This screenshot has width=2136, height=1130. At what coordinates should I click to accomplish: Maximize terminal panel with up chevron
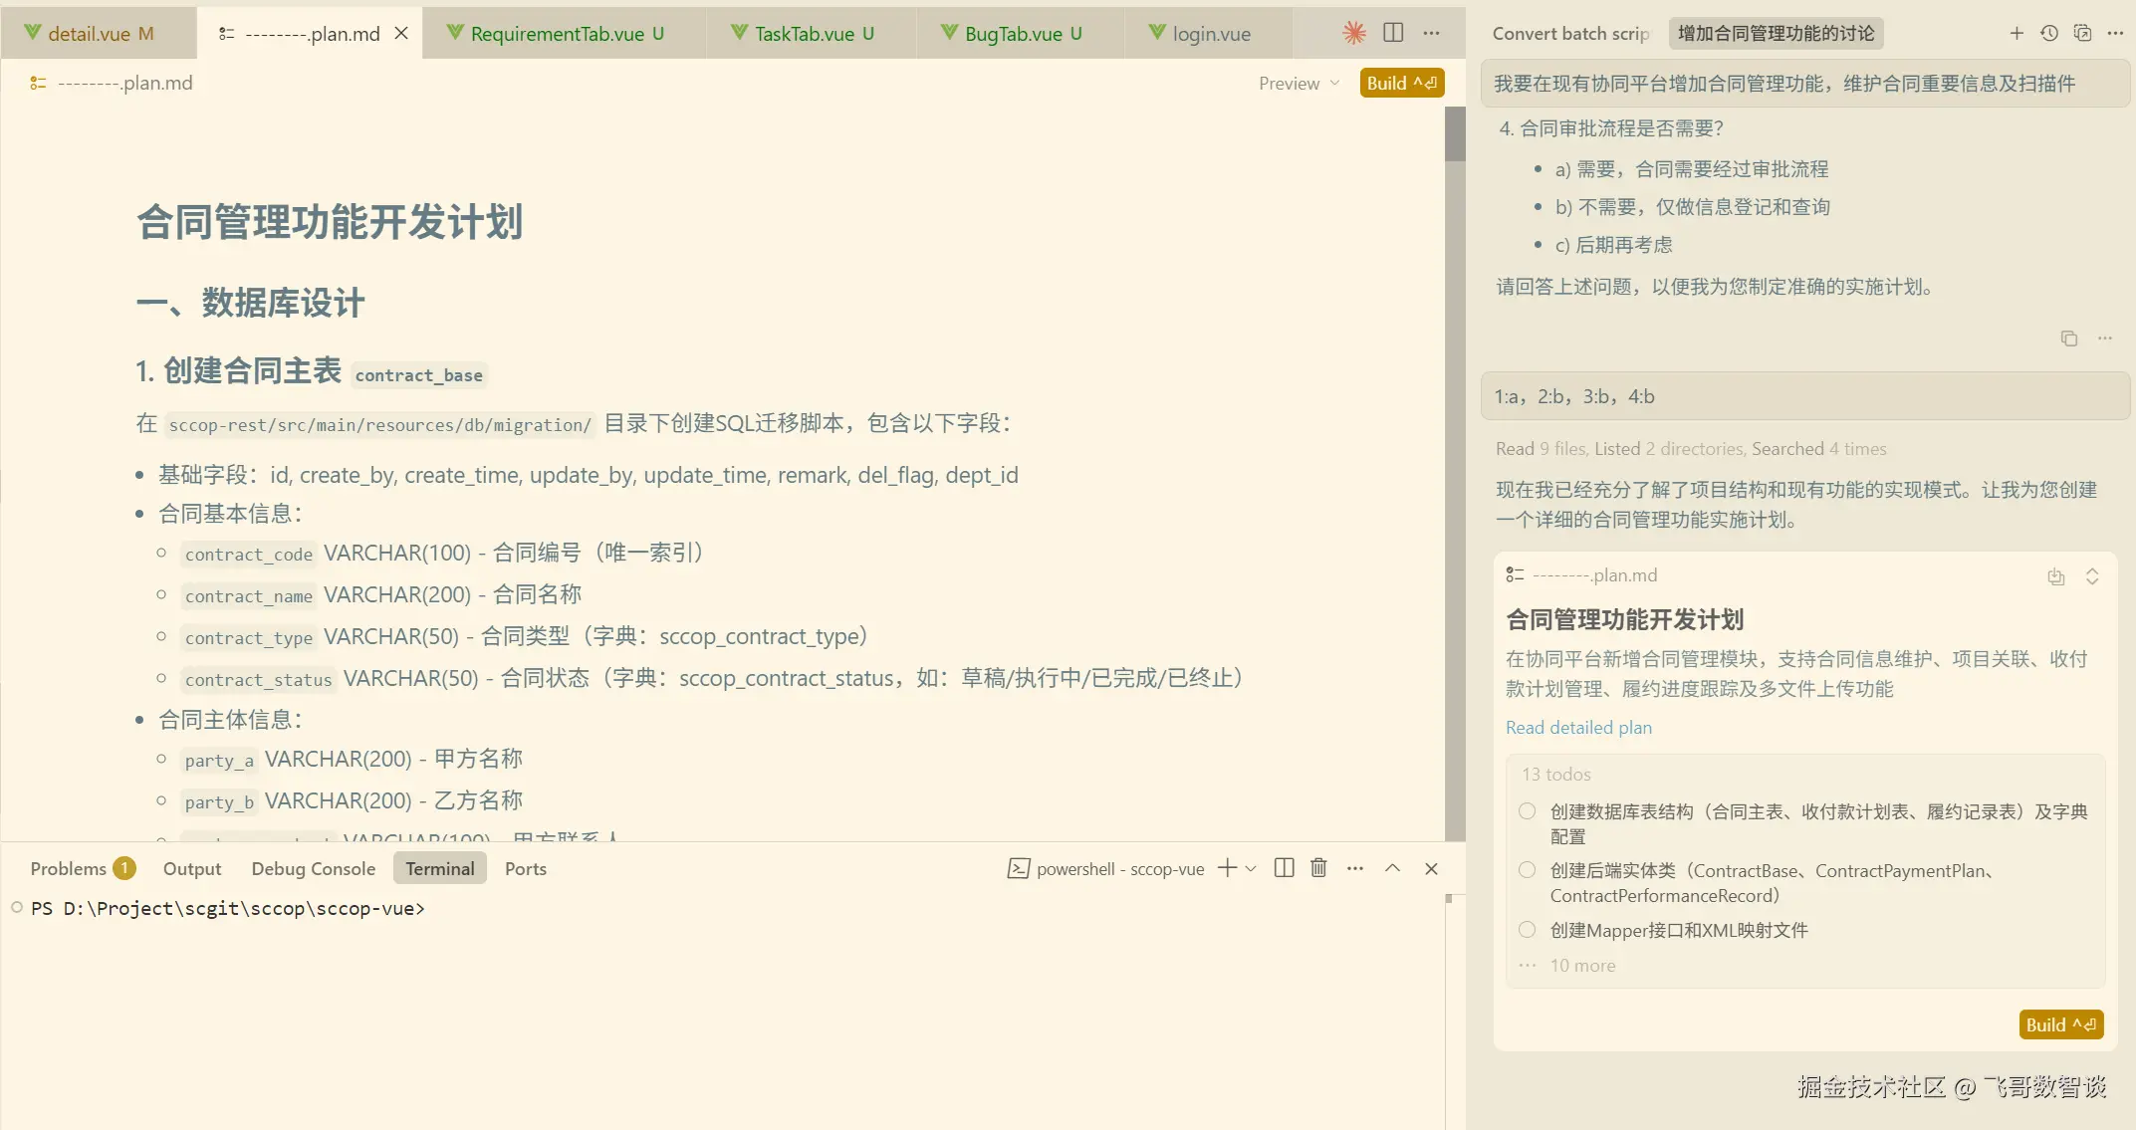1392,868
